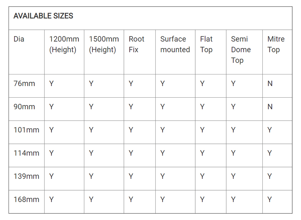Viewport: 301px width, 220px height.
Task: Click the 1500mm (Height) column header
Action: coord(104,44)
